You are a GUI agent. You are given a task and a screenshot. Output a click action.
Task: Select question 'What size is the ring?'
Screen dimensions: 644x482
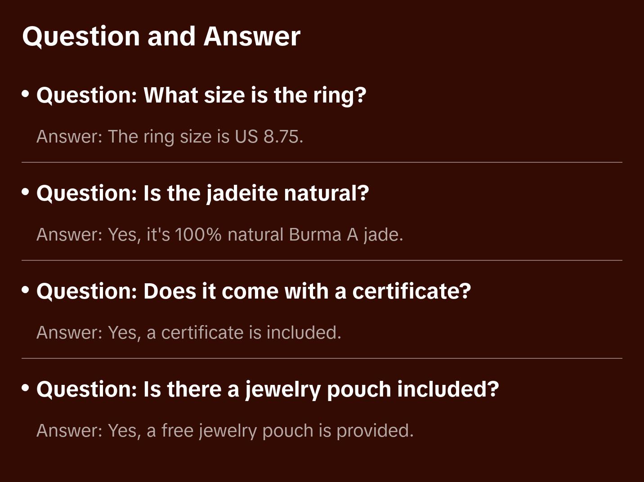click(201, 95)
